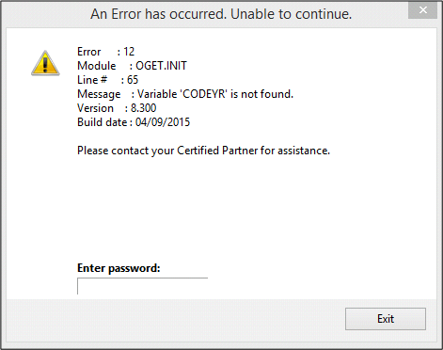Select the 'Message' label text
The image size is (443, 350).
tap(99, 94)
